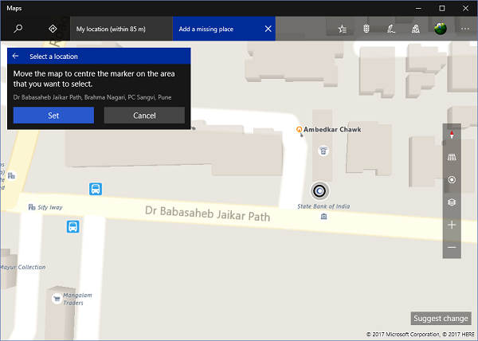Click the Sify Iway building icon
478x341 pixels.
32,207
